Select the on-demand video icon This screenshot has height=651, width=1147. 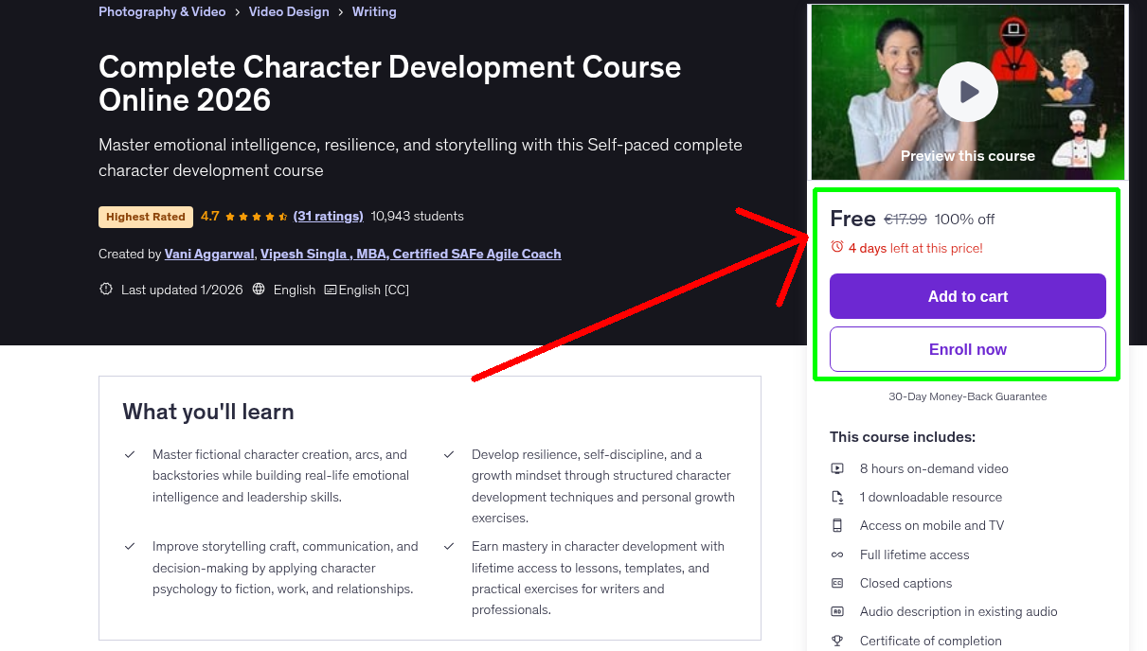point(837,468)
